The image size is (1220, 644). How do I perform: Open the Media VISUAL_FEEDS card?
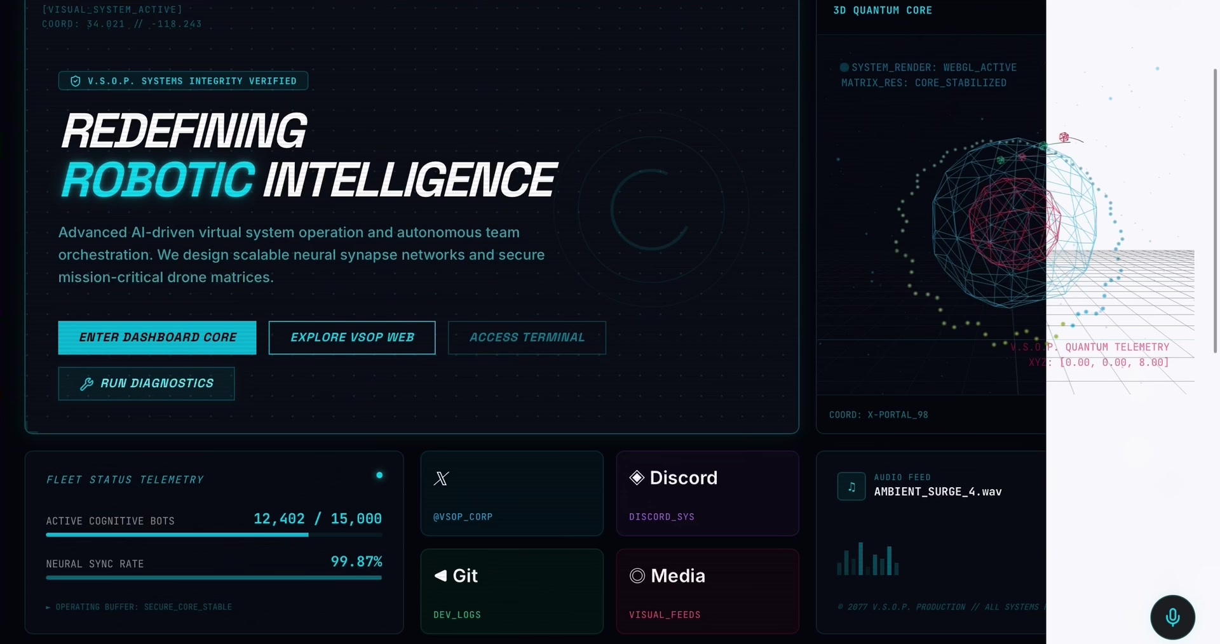tap(707, 591)
